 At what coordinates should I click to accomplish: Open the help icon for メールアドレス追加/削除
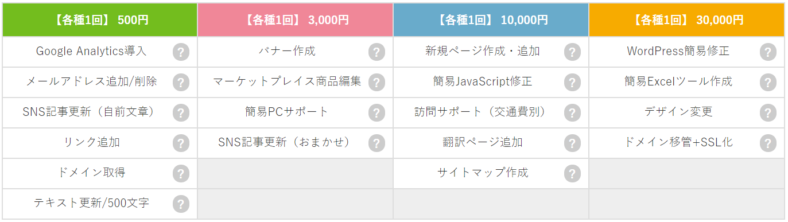point(181,83)
